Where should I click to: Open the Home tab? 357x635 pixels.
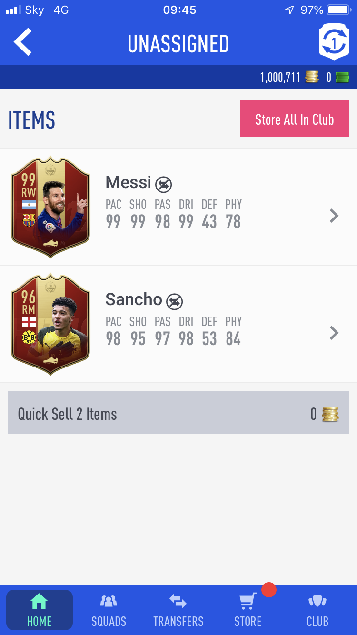40,610
